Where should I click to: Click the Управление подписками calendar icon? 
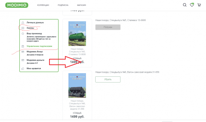23,46
